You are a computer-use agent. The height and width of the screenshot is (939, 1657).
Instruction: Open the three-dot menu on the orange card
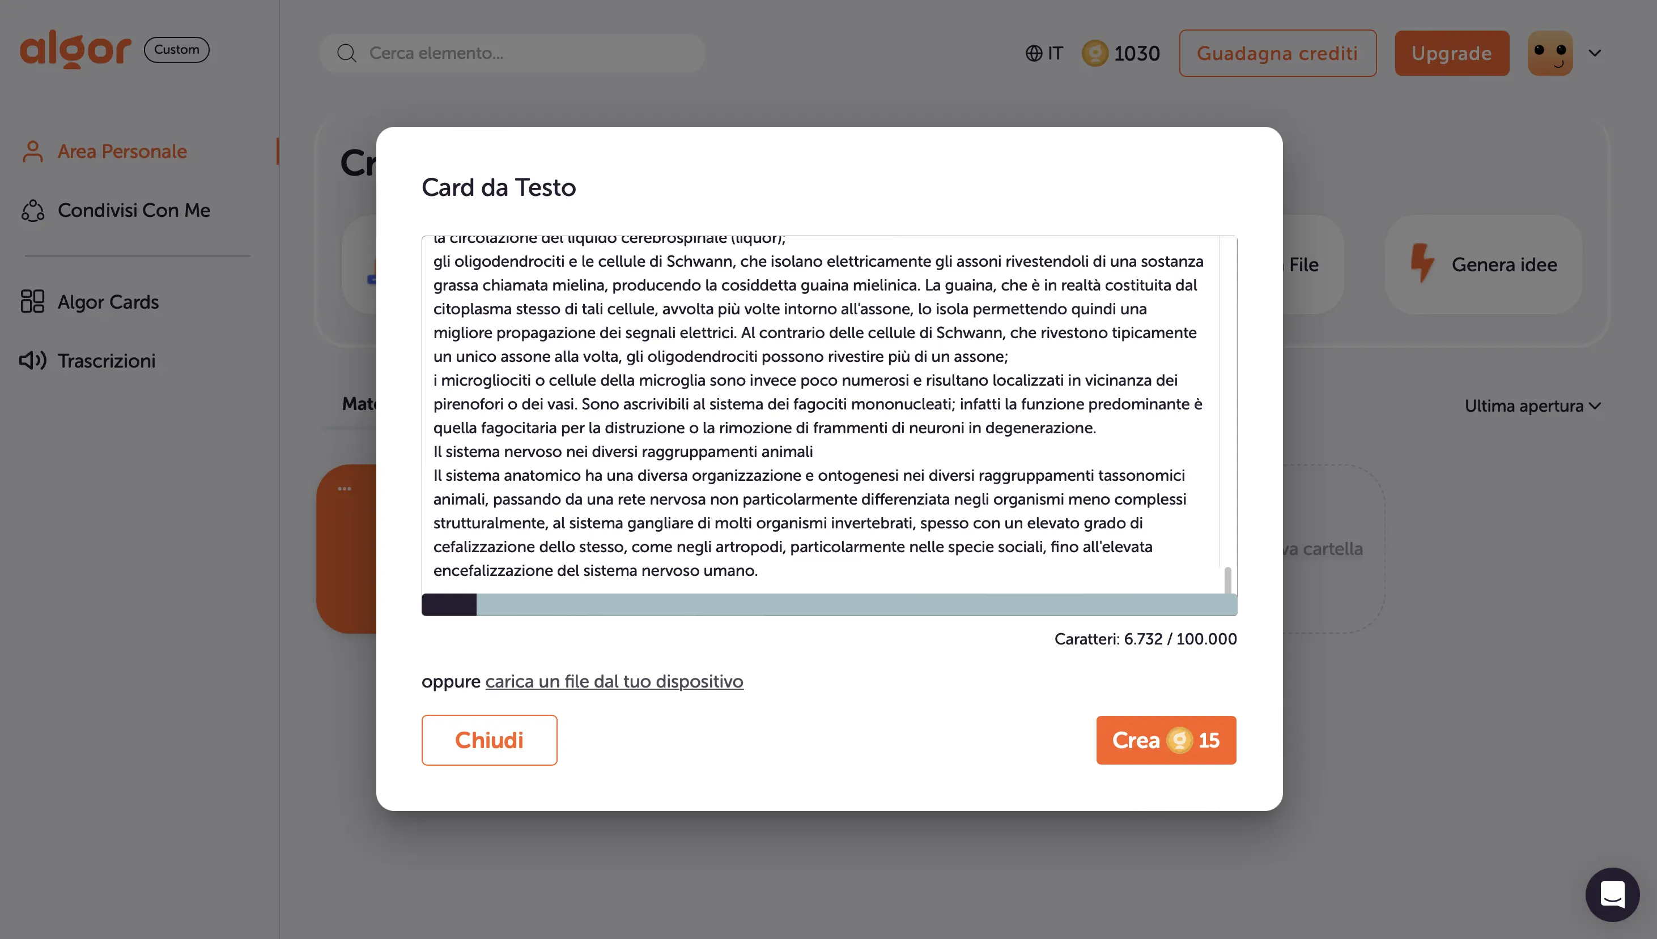click(x=345, y=488)
